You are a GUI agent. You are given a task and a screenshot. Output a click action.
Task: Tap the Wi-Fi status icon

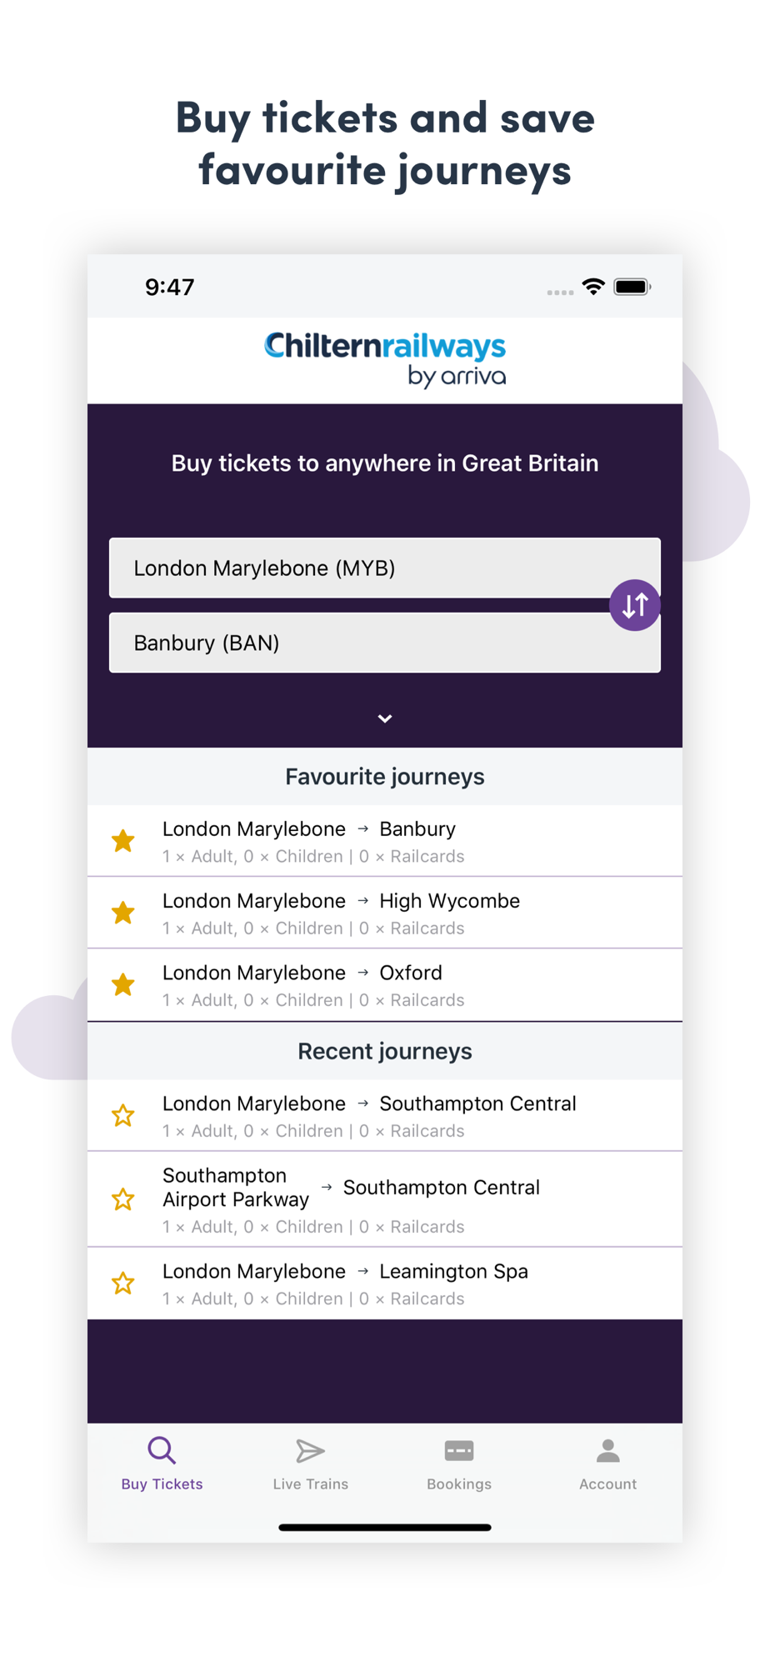(593, 287)
